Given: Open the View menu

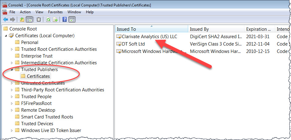Looking at the screenshot, I should tap(39, 12).
